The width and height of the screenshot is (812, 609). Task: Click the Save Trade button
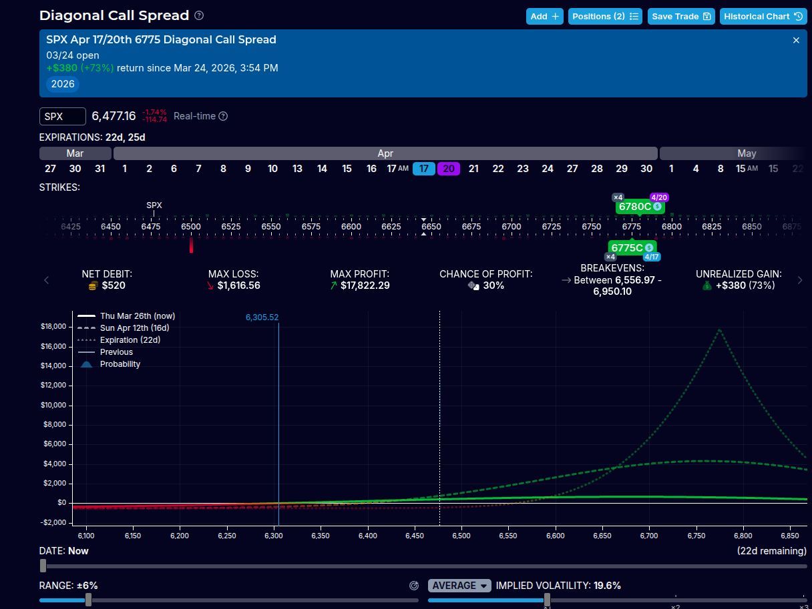tap(681, 17)
